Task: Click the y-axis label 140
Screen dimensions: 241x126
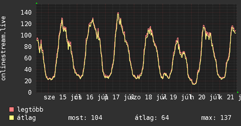Action: point(26,13)
